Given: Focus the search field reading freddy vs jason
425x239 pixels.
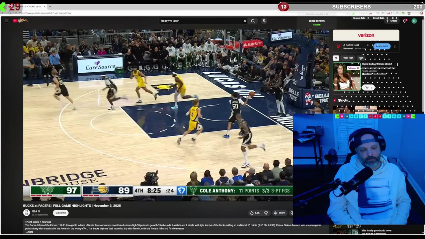Looking at the screenshot, I should point(201,21).
